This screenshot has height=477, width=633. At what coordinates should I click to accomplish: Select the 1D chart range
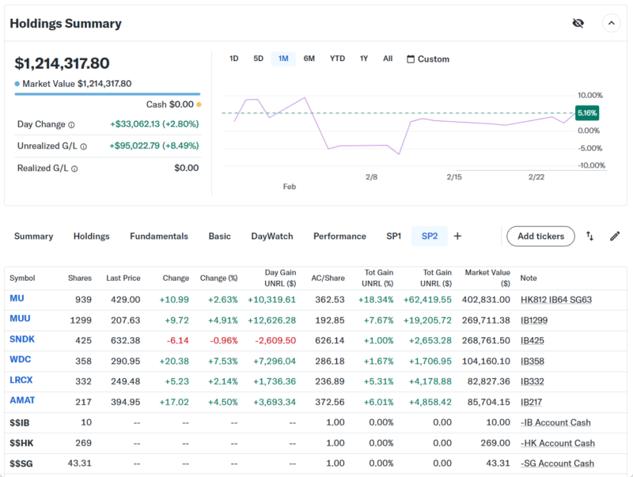tap(233, 59)
